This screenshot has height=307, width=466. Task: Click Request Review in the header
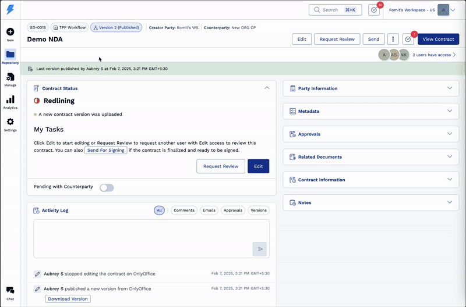tap(337, 39)
